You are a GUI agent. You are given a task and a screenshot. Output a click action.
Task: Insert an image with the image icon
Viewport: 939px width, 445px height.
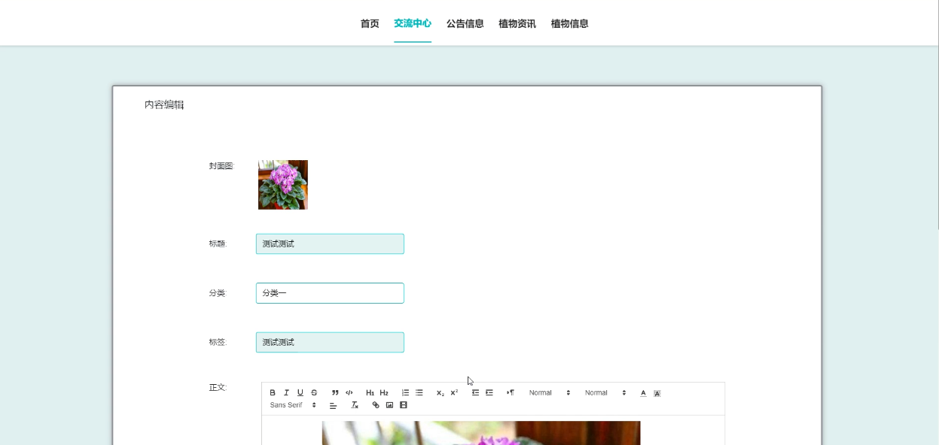(389, 405)
